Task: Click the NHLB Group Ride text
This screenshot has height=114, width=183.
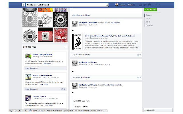Action: click(x=81, y=101)
